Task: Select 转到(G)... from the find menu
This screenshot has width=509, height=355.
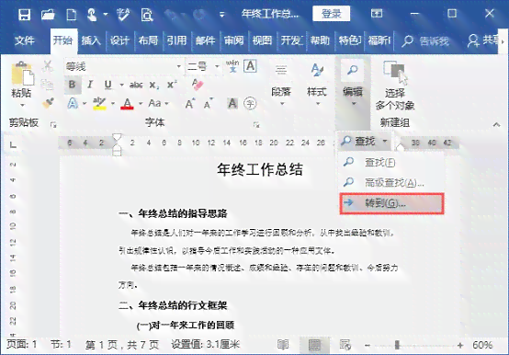Action: [x=391, y=203]
